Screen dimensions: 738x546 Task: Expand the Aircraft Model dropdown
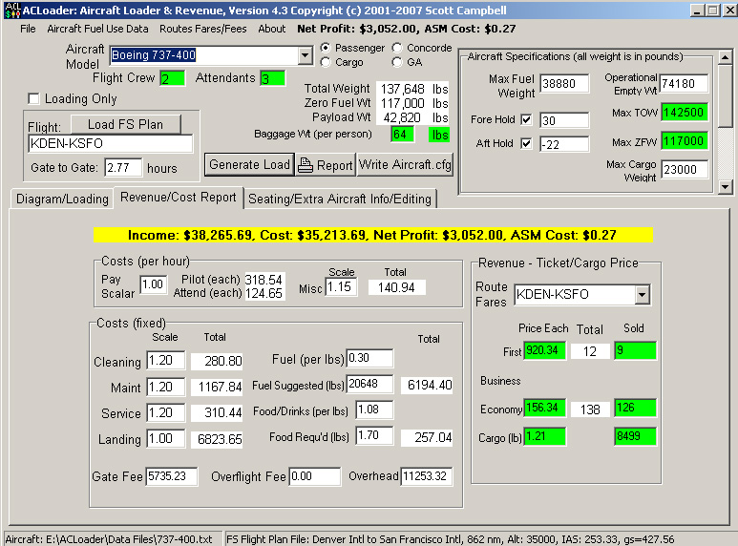pos(306,55)
